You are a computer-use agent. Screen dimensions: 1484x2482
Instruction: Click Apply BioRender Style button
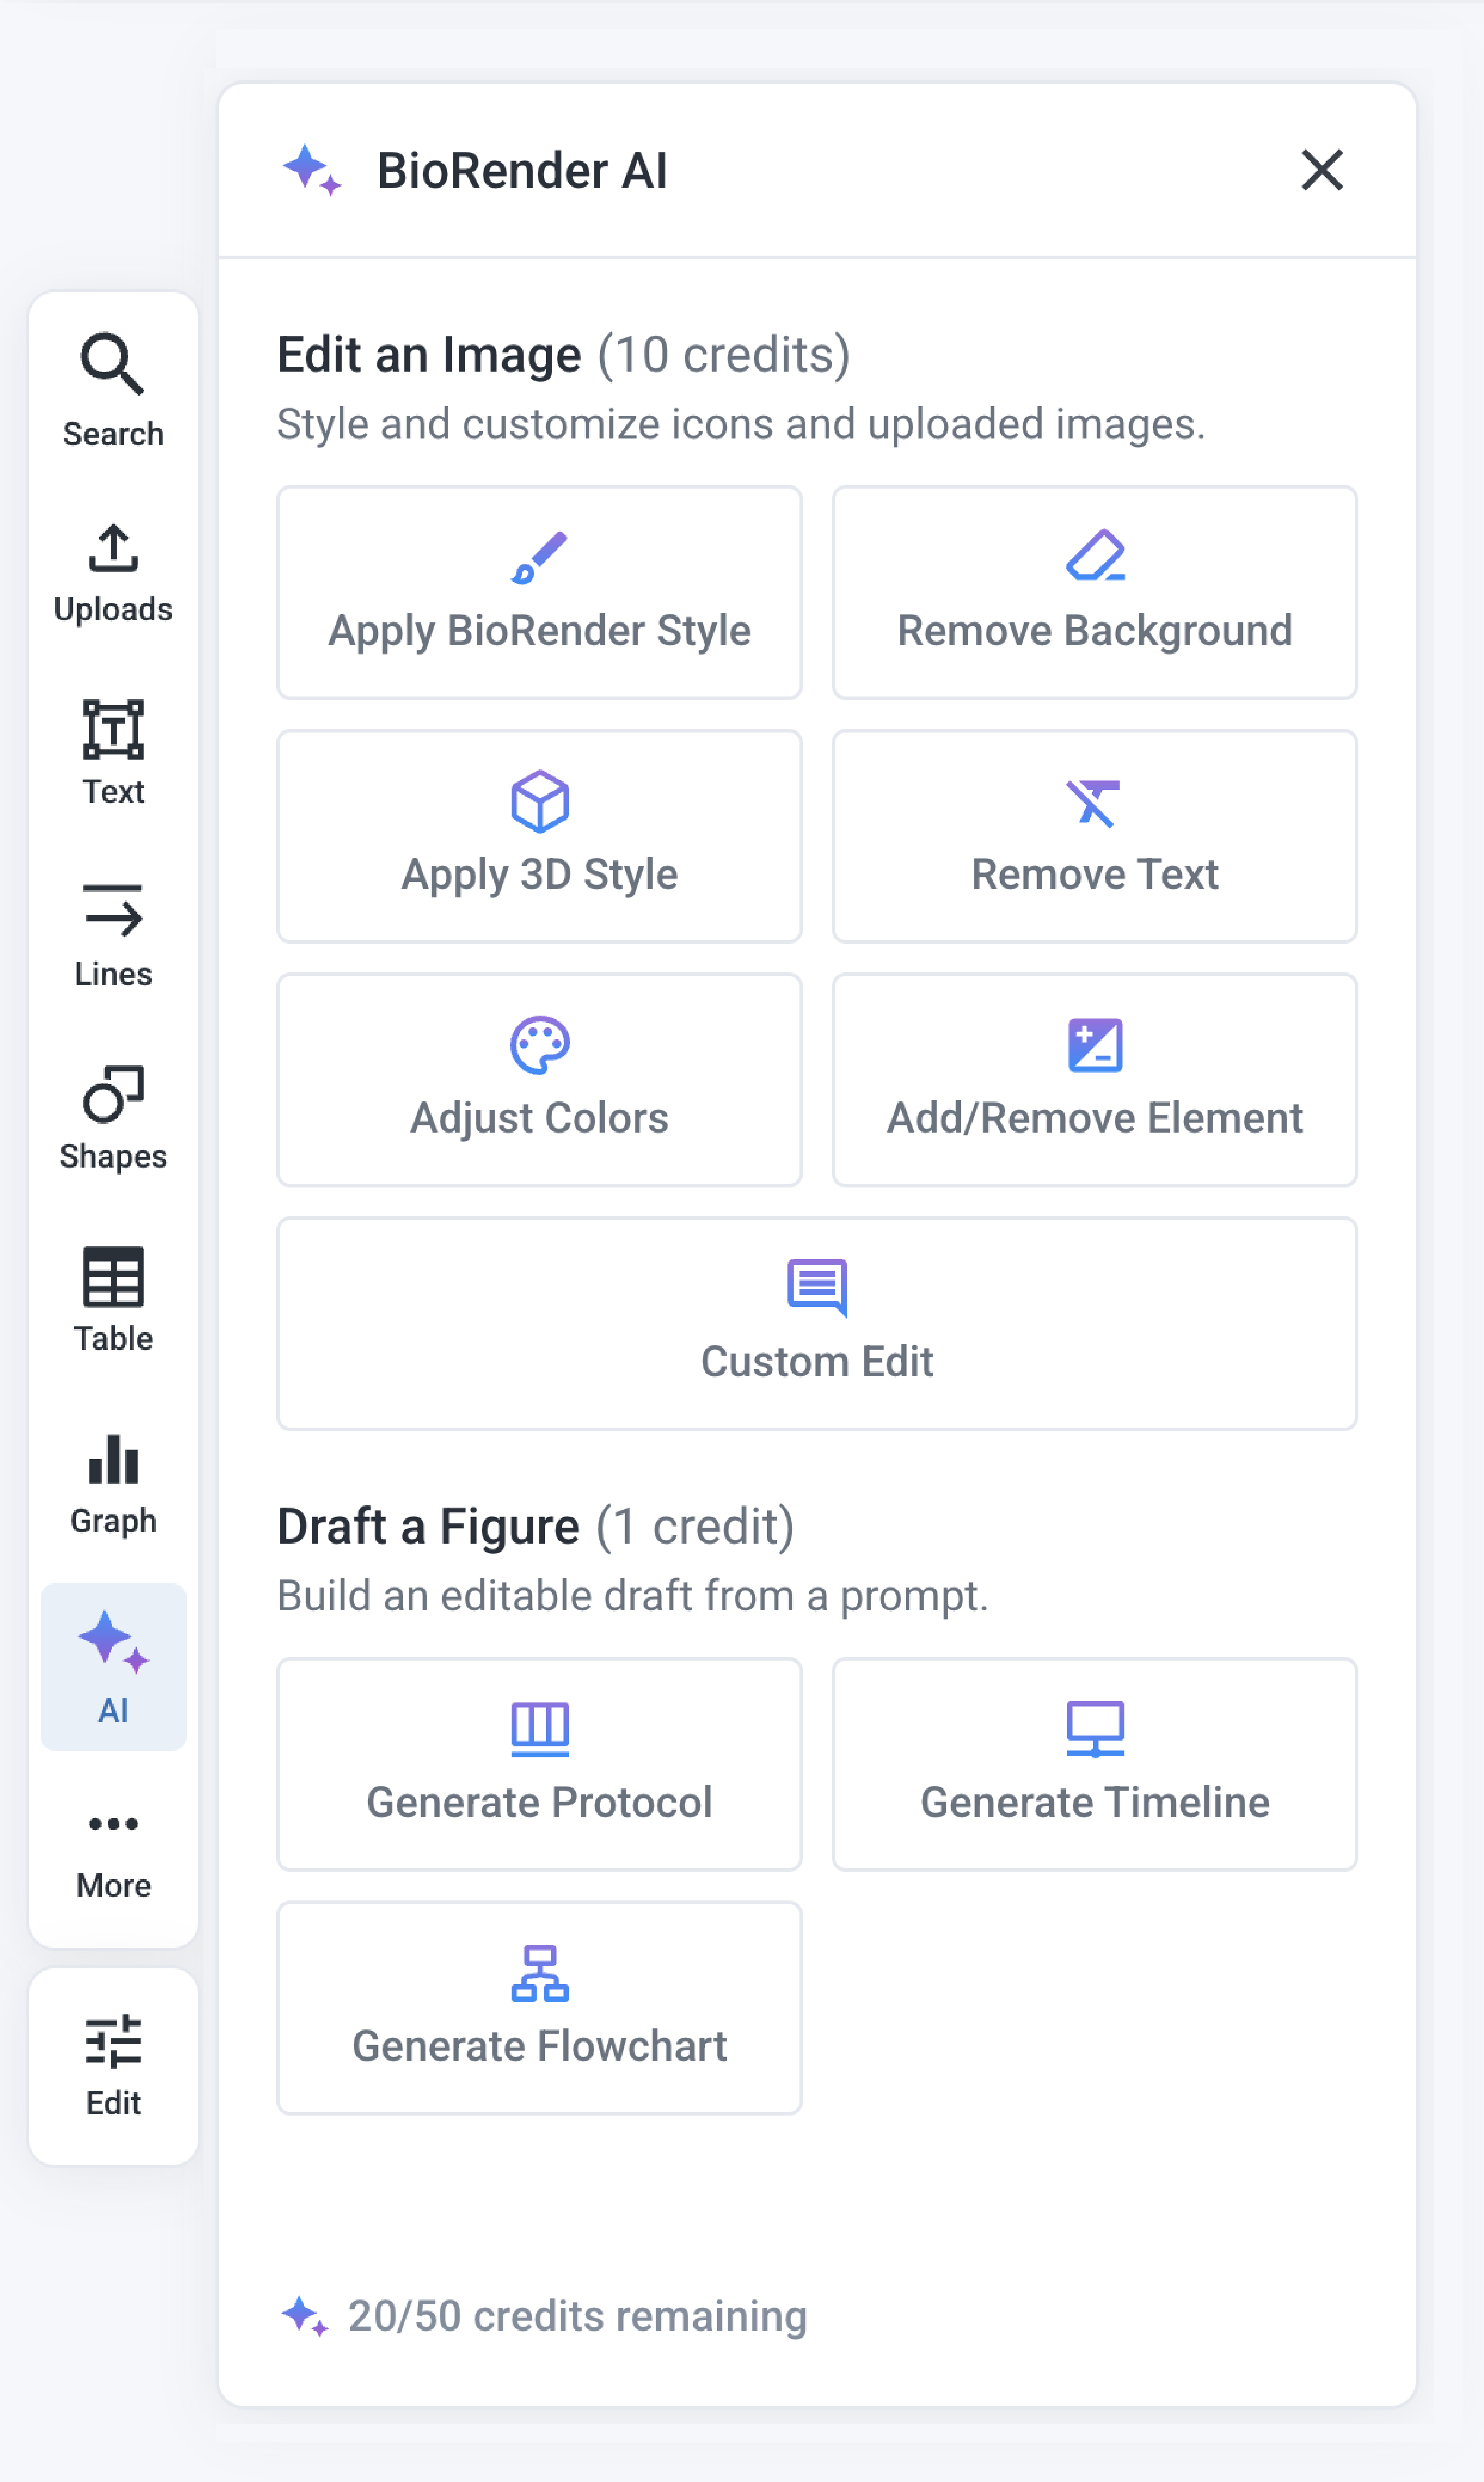pyautogui.click(x=539, y=593)
